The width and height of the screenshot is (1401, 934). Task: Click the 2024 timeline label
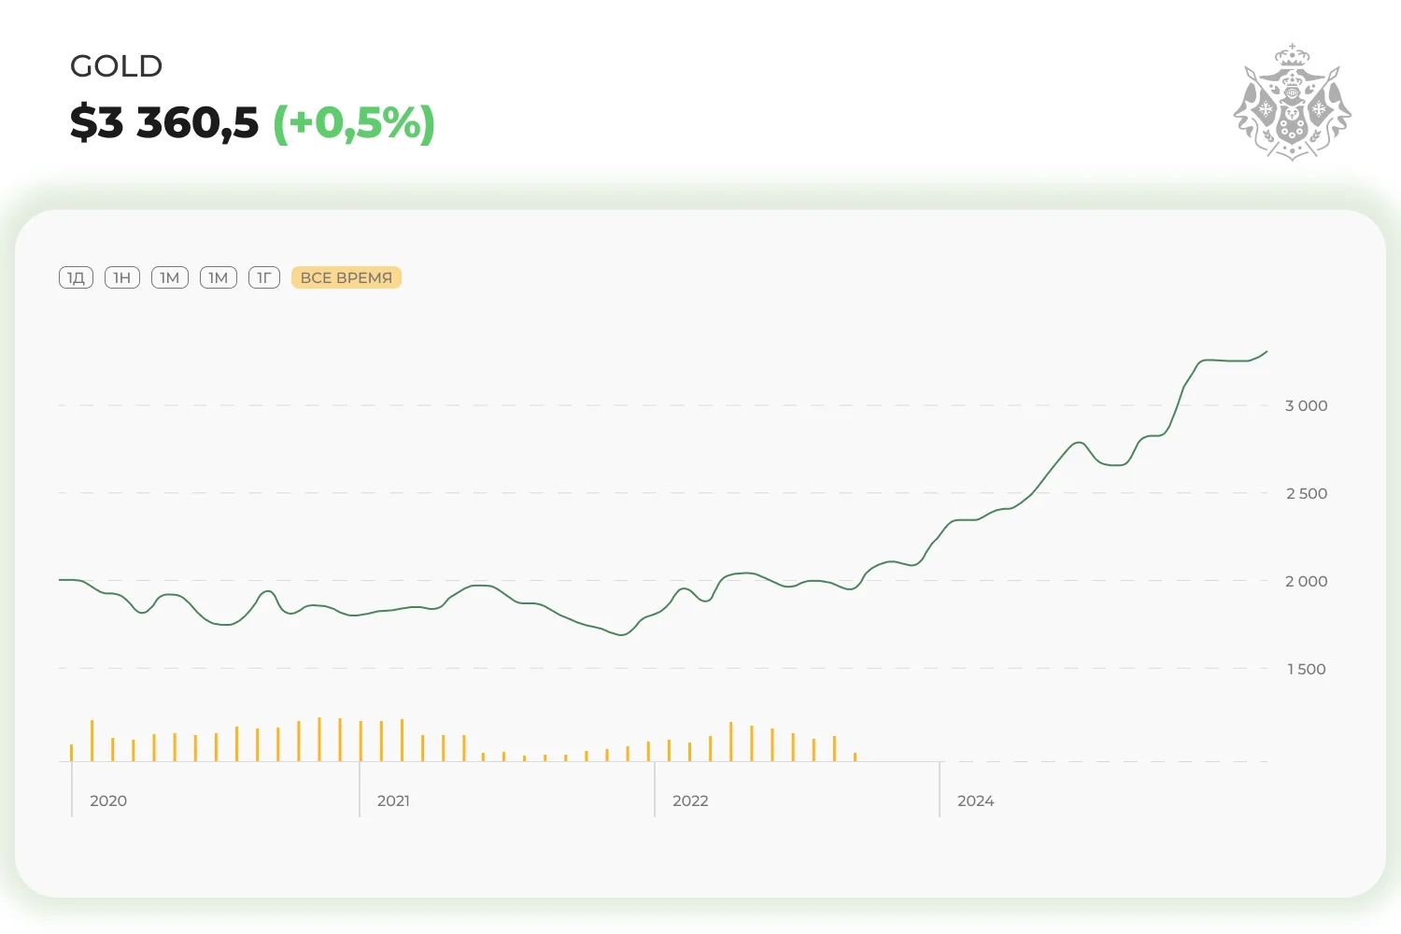(x=976, y=800)
